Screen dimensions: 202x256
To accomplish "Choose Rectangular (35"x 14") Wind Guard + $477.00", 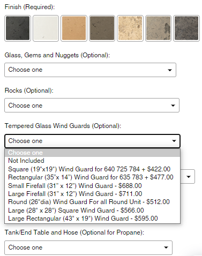I will pos(92,177).
